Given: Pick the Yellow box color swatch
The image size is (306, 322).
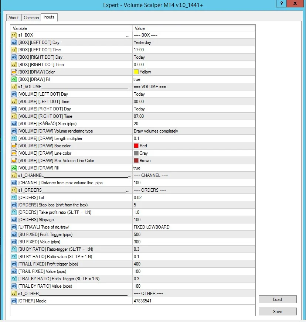Looking at the screenshot, I should (136, 72).
